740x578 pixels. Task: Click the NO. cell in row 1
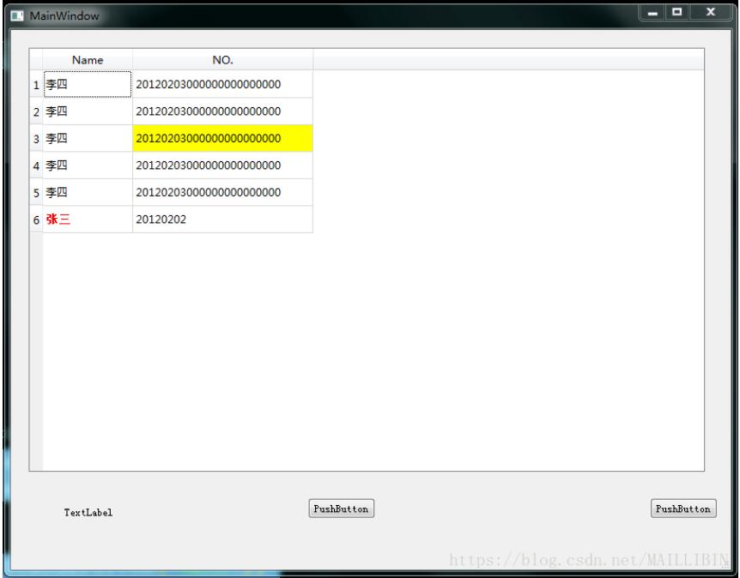(222, 84)
